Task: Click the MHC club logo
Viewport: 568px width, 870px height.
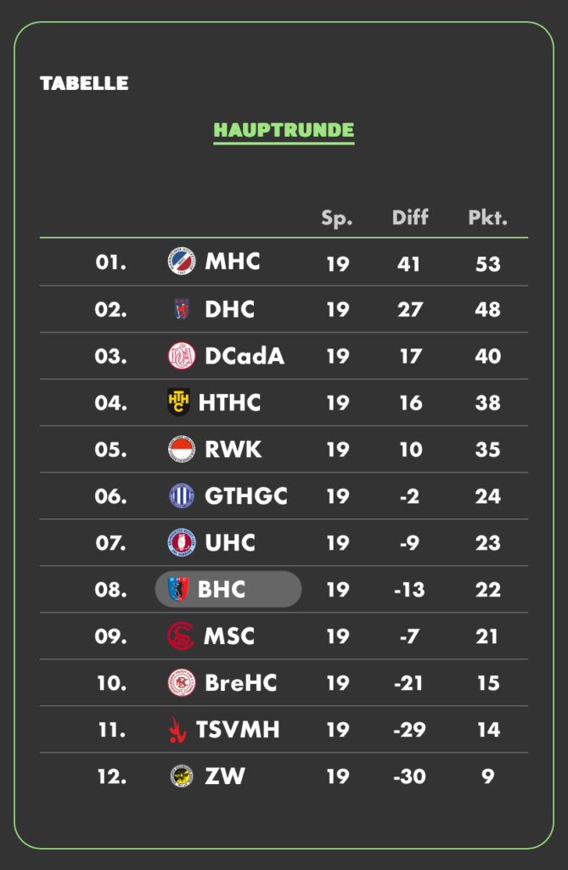Action: click(182, 261)
